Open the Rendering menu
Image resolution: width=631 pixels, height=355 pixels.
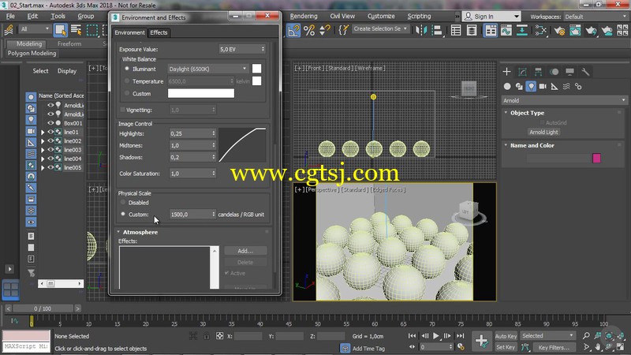pos(304,16)
